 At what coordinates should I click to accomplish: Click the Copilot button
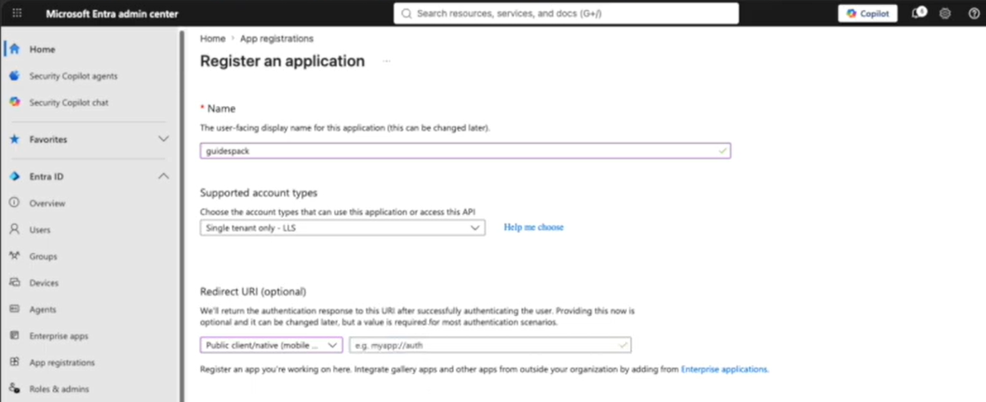click(x=867, y=13)
